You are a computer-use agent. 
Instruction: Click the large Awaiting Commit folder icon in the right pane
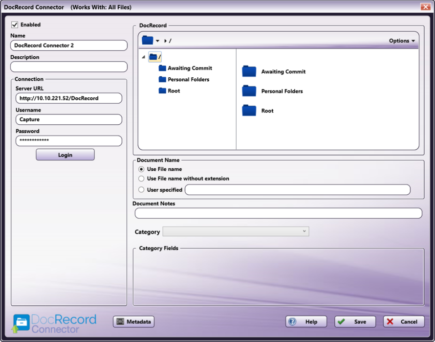(x=249, y=71)
